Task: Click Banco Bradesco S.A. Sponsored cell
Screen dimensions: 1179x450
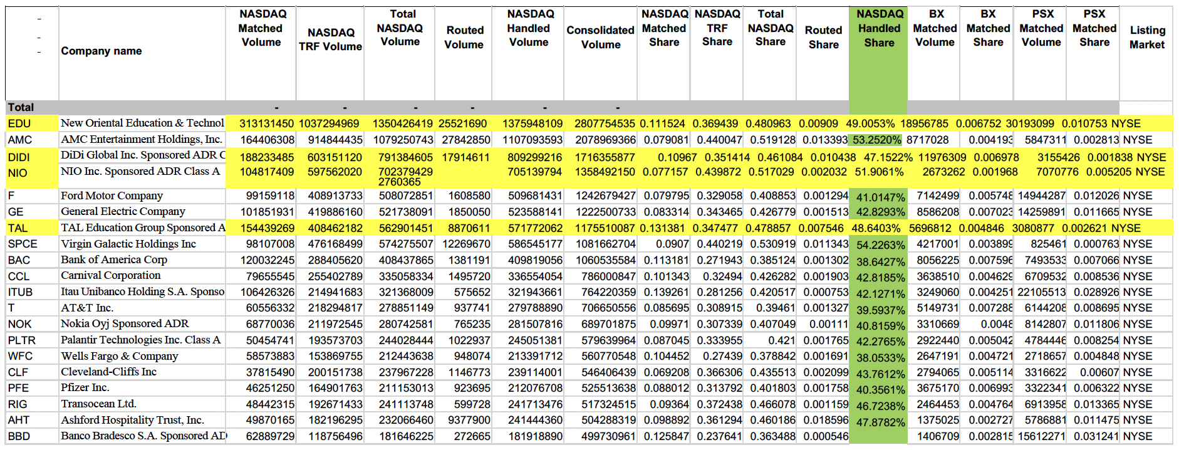Action: tap(143, 436)
